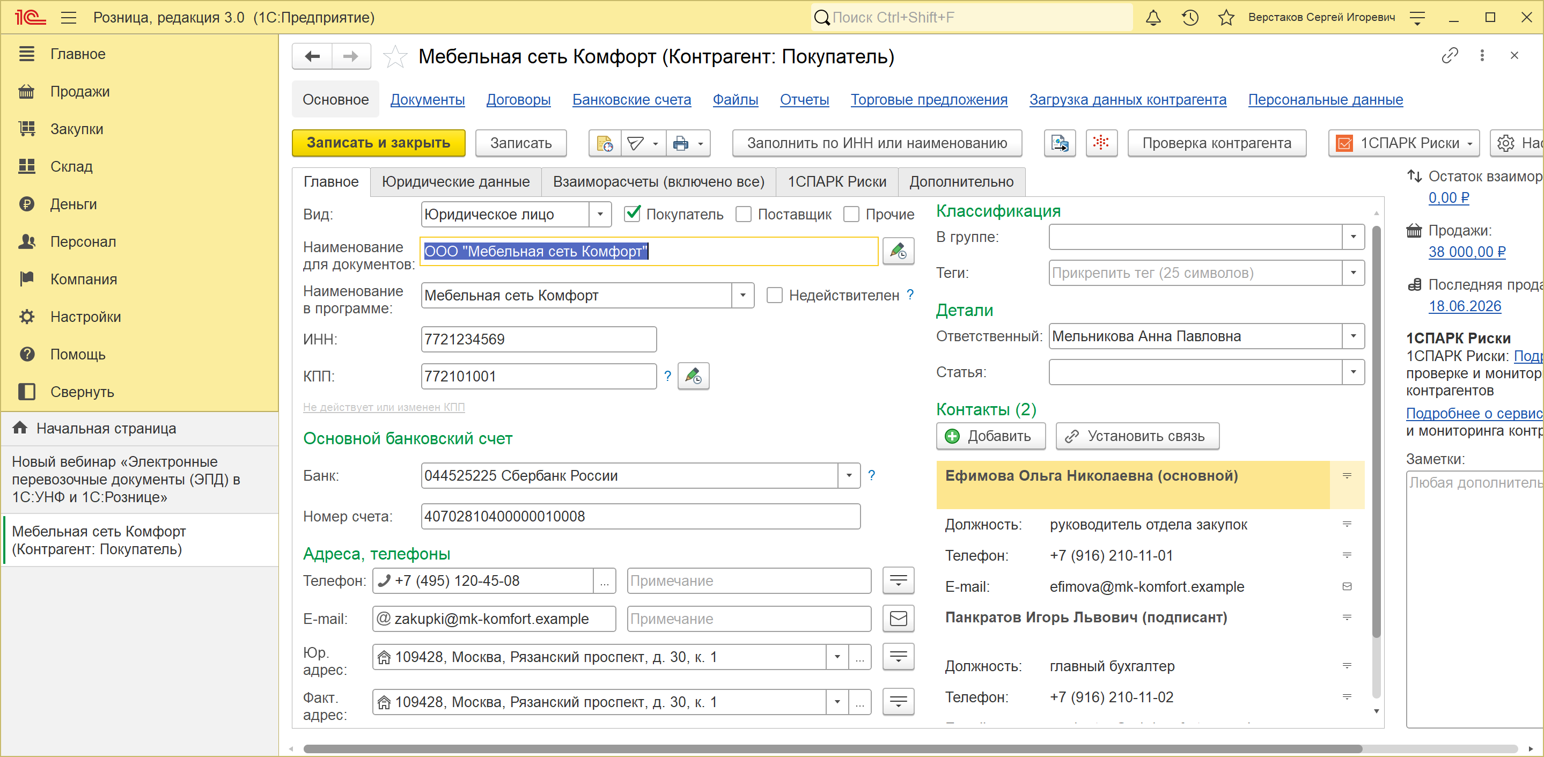
Task: Click the Номер счета input field
Action: [x=640, y=517]
